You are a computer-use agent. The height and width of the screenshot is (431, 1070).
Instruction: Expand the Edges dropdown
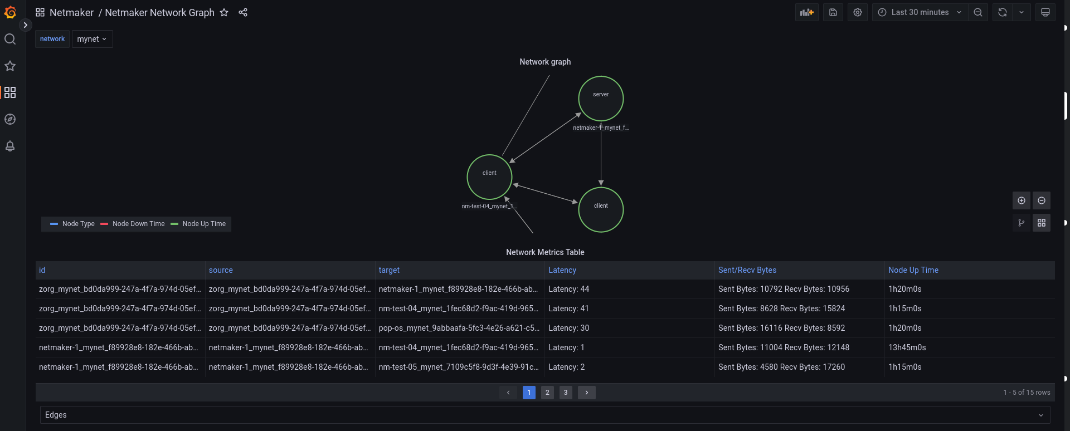tap(544, 415)
